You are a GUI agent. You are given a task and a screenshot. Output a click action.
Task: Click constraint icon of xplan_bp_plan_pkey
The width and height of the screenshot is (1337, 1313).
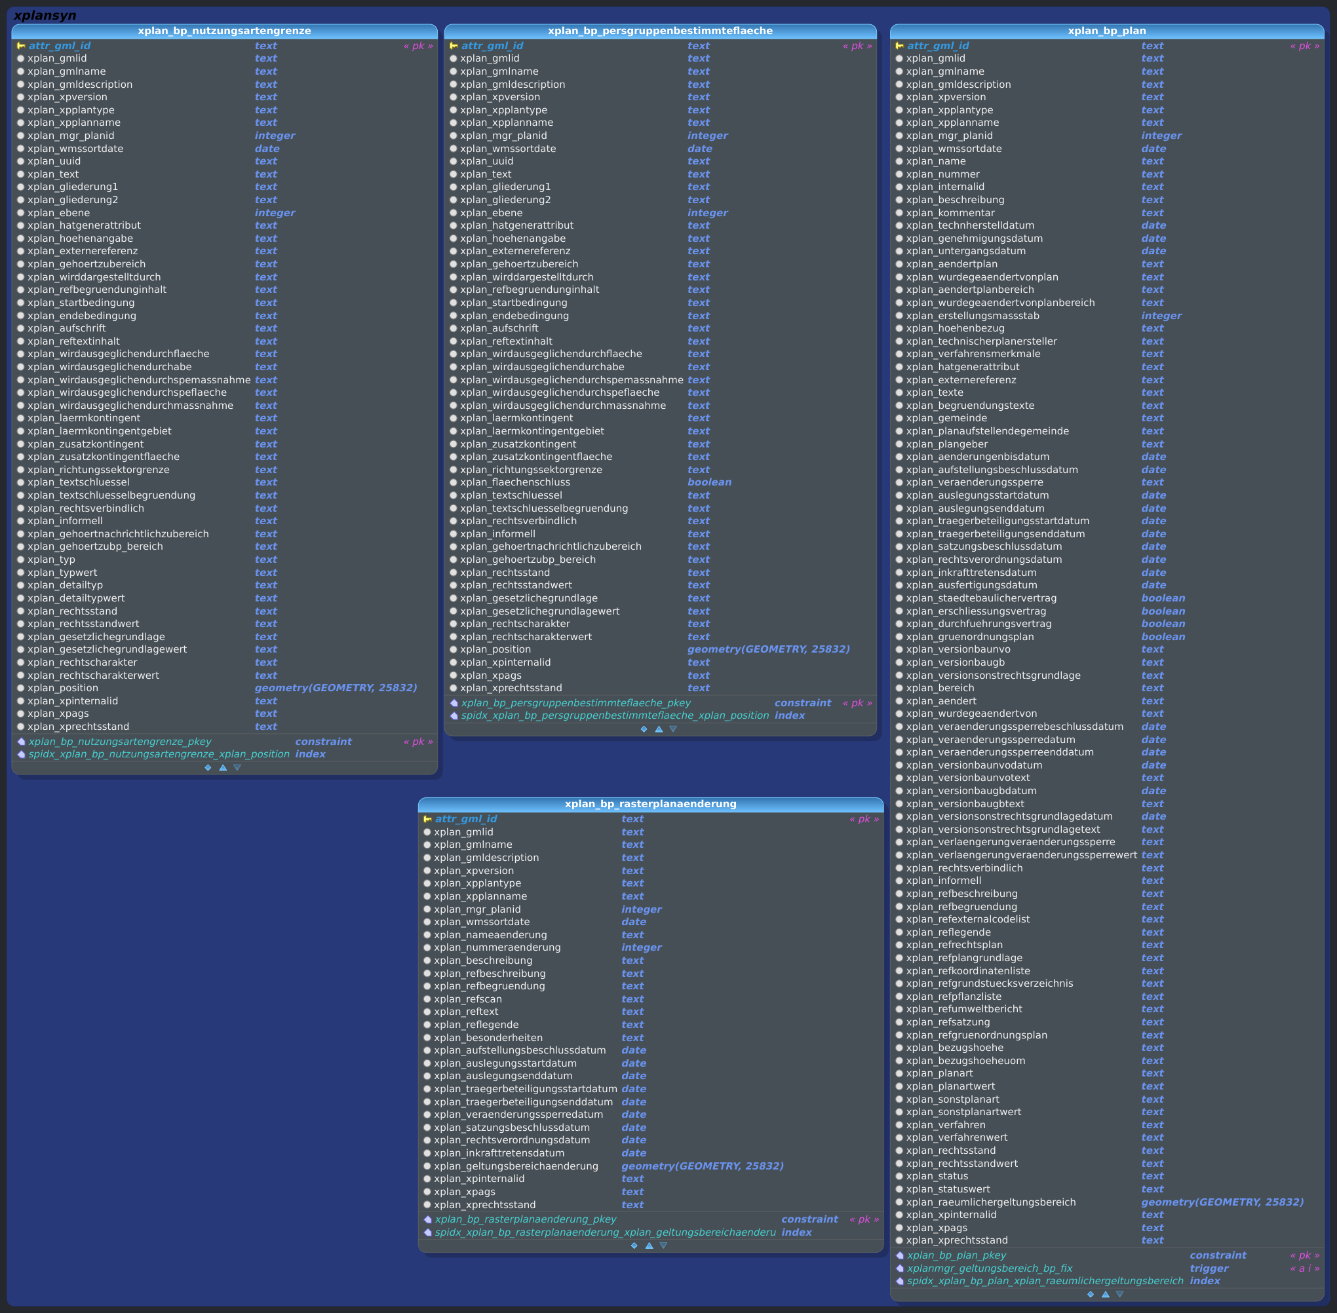coord(900,1255)
